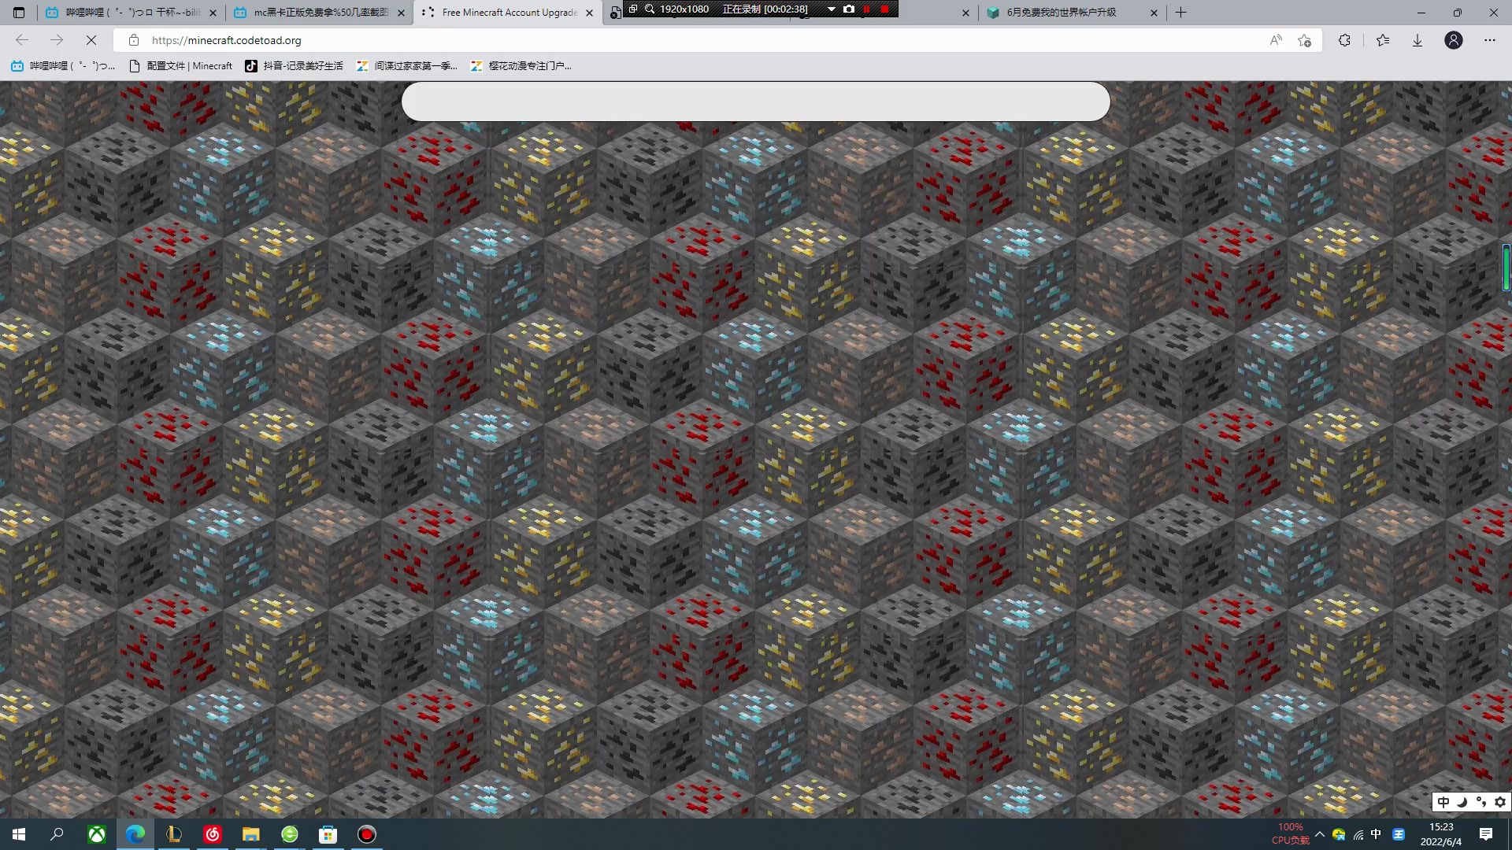Screen dimensions: 1512x850
Task: Open the 间谍过家家第一季 bookmark
Action: [x=407, y=66]
